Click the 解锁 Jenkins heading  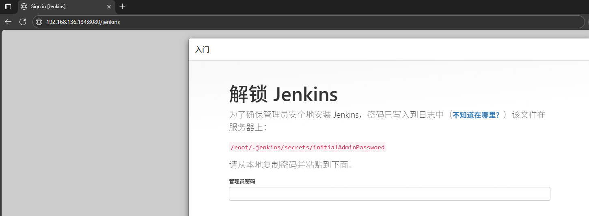283,94
